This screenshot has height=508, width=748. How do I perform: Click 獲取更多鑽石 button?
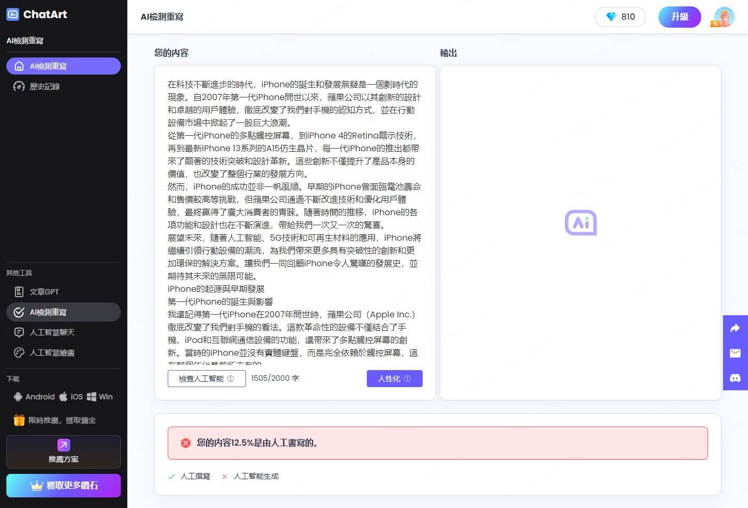(x=63, y=486)
